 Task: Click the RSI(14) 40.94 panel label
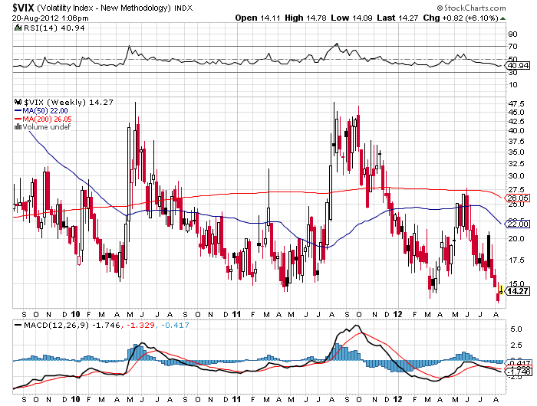54,28
